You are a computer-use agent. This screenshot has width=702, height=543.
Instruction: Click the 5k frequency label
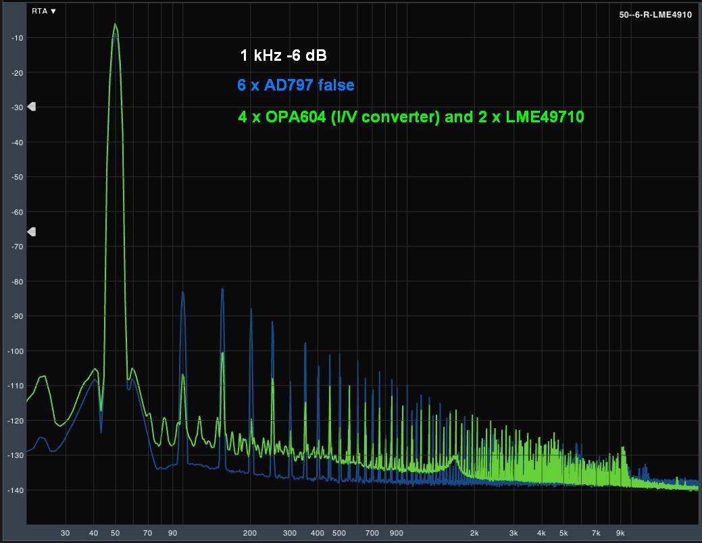click(563, 533)
